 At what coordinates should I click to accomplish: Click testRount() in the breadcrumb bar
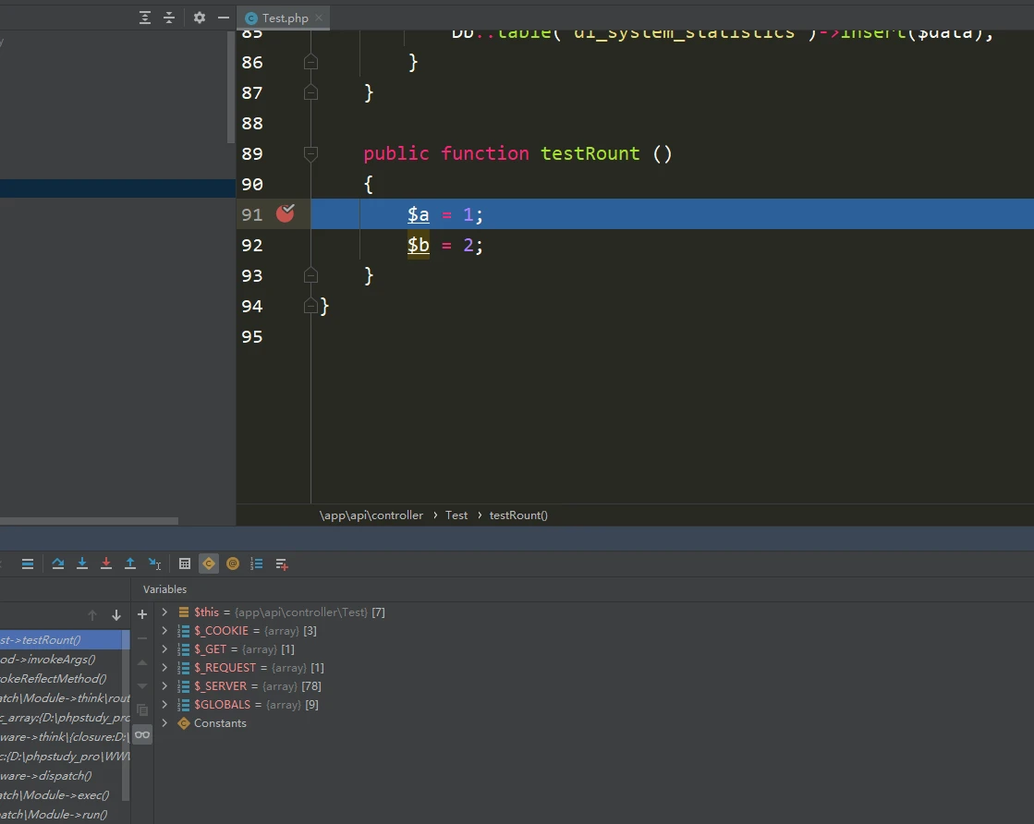[x=517, y=515]
